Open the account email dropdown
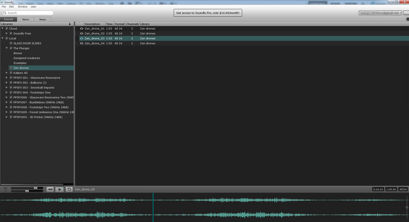The width and height of the screenshot is (409, 222). pyautogui.click(x=380, y=13)
